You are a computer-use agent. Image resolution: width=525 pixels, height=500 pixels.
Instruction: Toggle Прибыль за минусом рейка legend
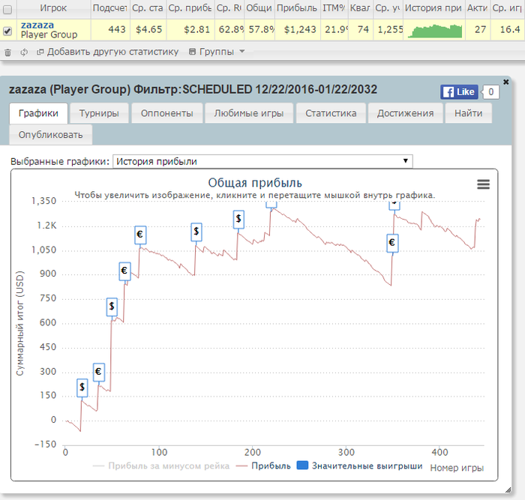(161, 466)
